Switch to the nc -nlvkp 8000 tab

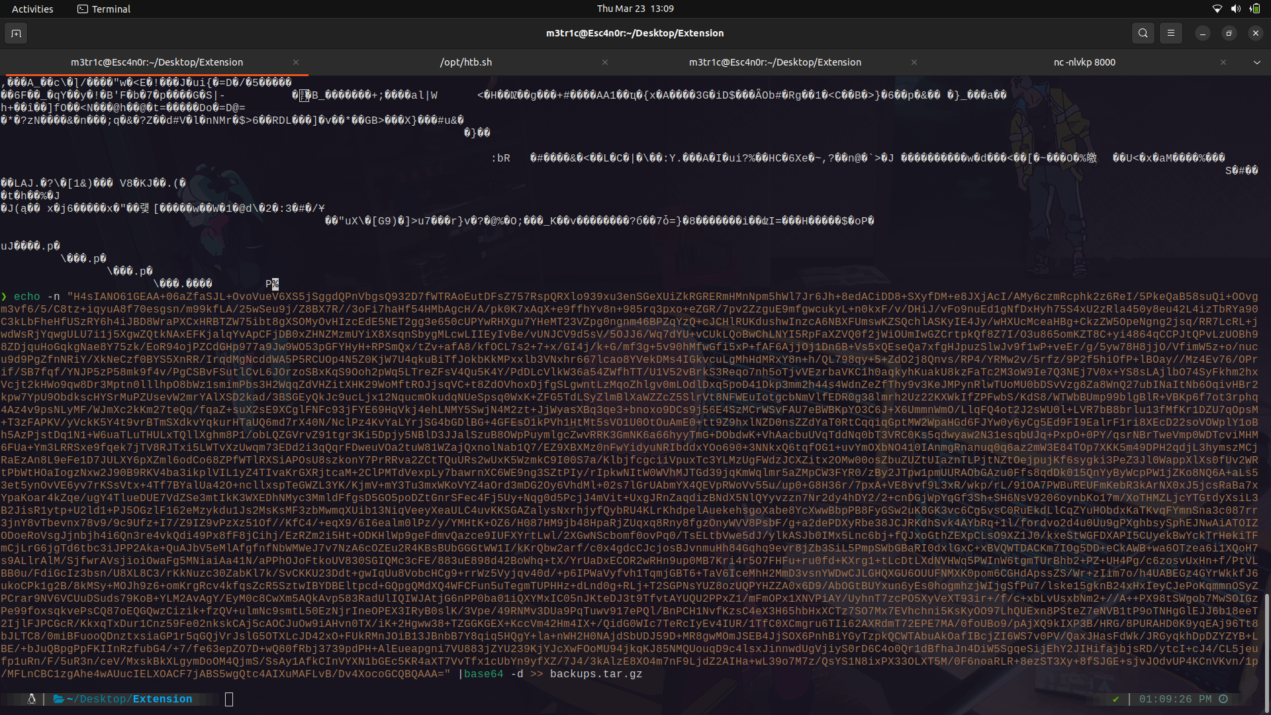[x=1084, y=62]
